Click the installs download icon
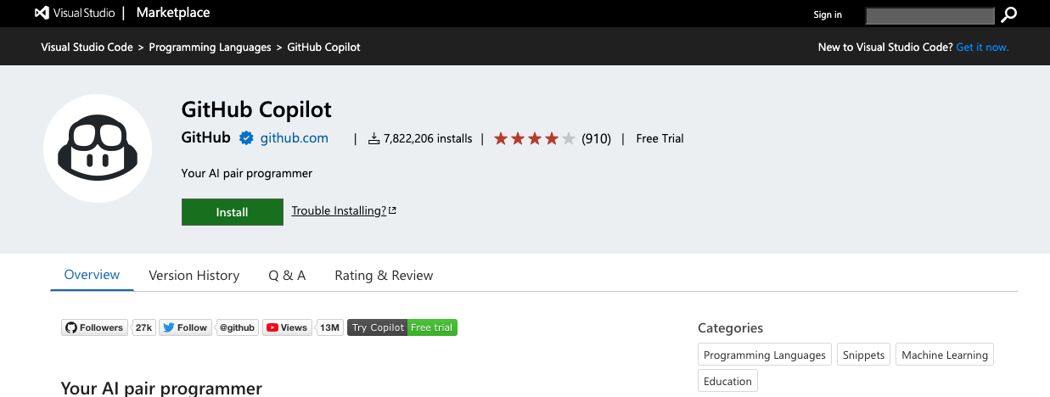 [373, 138]
